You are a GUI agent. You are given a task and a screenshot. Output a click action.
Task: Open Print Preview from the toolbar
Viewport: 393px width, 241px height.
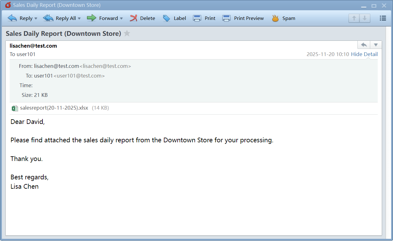pos(243,18)
